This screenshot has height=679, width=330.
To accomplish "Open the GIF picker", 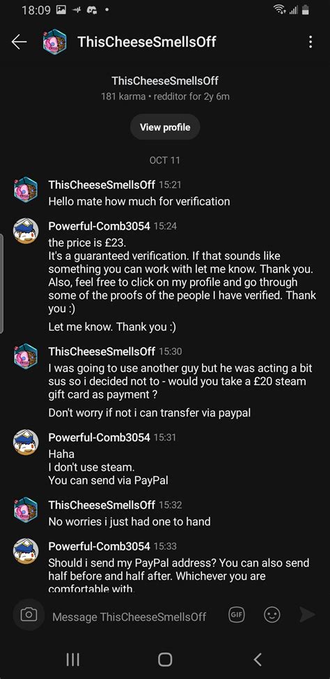I will point(236,614).
